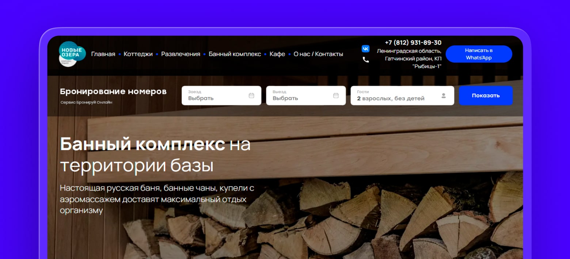Select Банный комплекс in the navigation

pyautogui.click(x=235, y=54)
